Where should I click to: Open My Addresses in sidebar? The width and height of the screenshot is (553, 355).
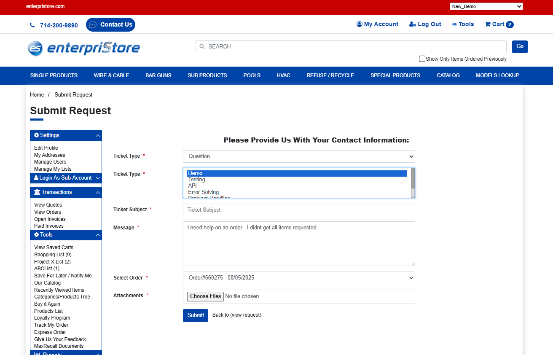pos(50,155)
